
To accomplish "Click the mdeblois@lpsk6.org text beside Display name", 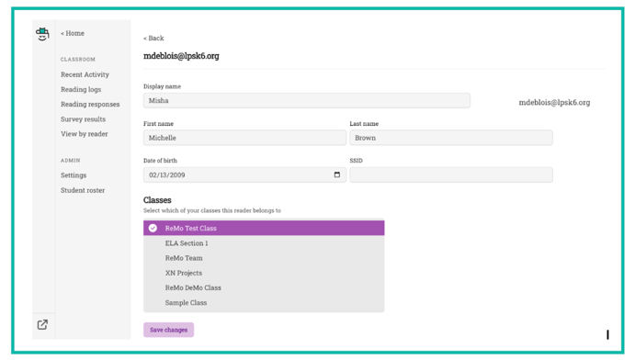I will pos(554,102).
